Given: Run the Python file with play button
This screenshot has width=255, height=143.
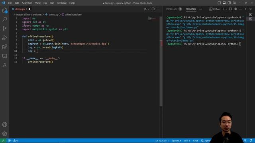Looking at the screenshot, I should [x=145, y=9].
